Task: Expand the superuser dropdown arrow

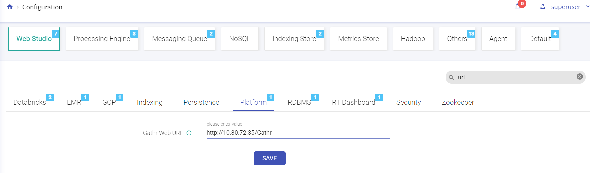Action: point(587,7)
